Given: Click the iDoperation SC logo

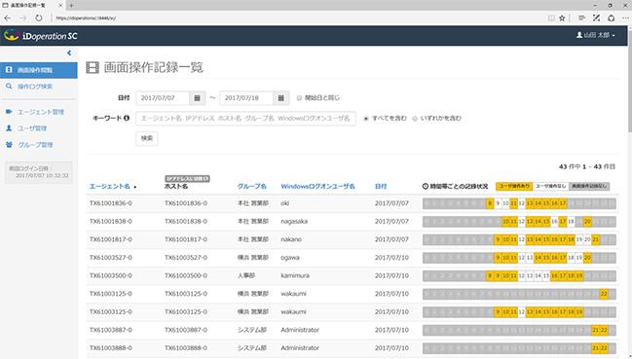Looking at the screenshot, I should (40, 35).
